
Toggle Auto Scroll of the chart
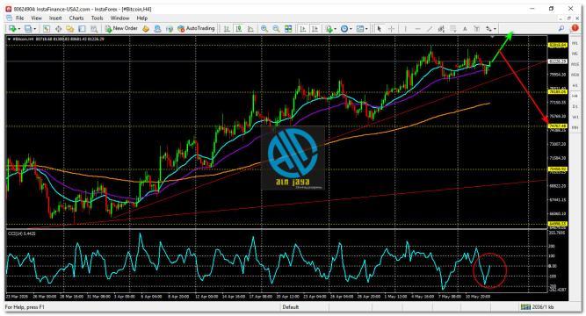click(x=303, y=28)
